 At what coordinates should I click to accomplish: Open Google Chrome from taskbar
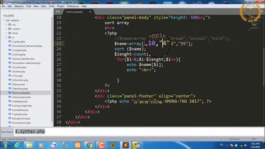pyautogui.click(x=89, y=145)
